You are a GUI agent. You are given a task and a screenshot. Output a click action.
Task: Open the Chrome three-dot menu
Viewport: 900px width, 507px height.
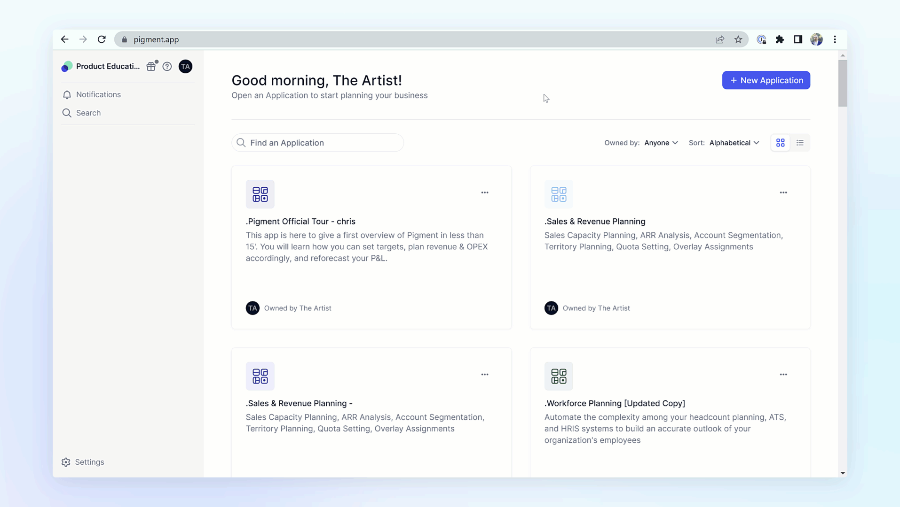click(835, 39)
